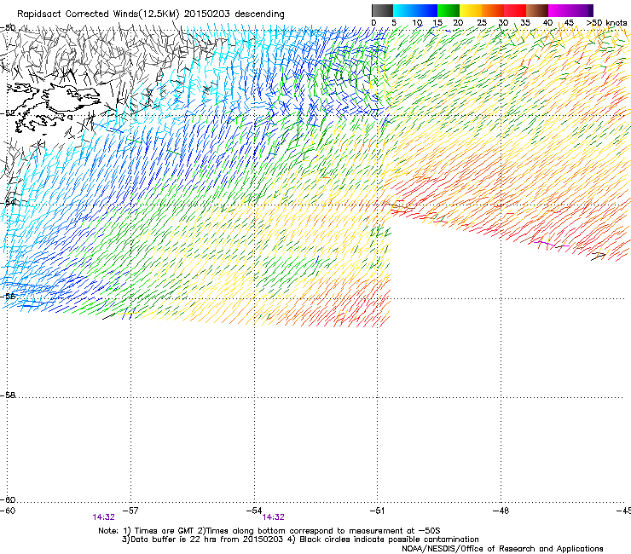Pick the magenta 40–45 knots legend segment
This screenshot has height=554, width=631.
[x=559, y=10]
